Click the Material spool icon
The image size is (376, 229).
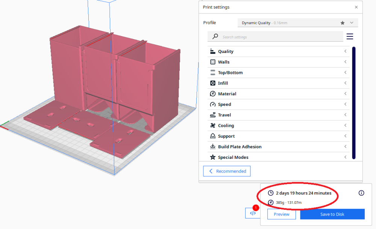(213, 93)
